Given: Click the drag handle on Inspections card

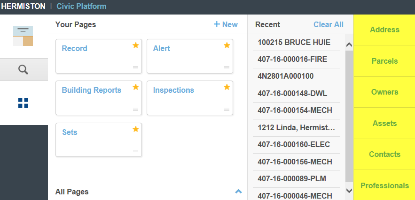Looking at the screenshot, I should tap(227, 109).
